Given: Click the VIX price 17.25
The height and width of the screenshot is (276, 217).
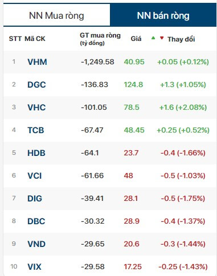Looking at the screenshot, I should (x=133, y=267).
